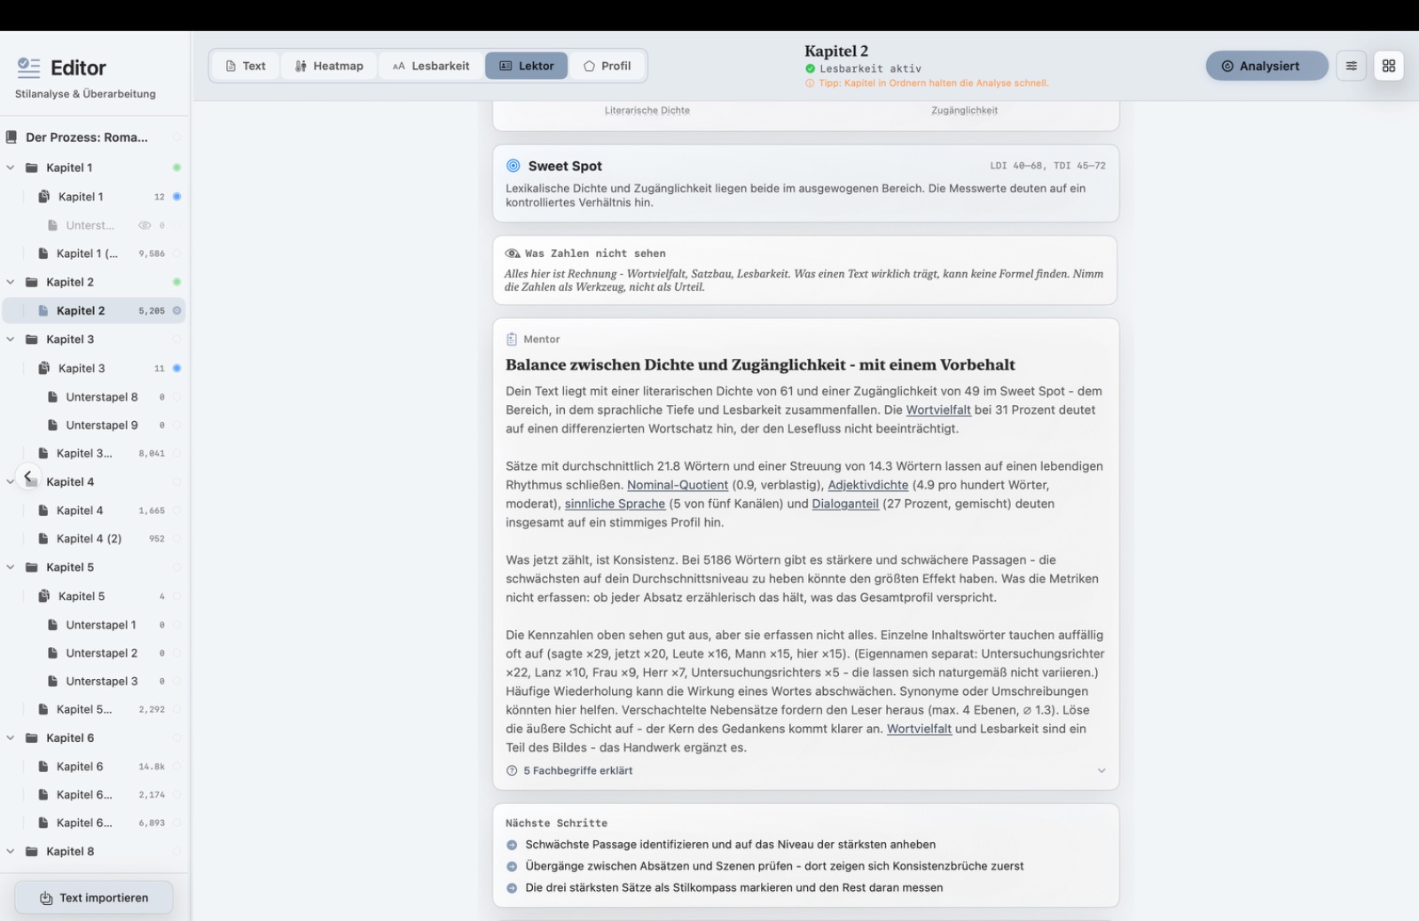Toggle the status circle of Kapitel 3 folder
1419x921 pixels.
point(176,340)
